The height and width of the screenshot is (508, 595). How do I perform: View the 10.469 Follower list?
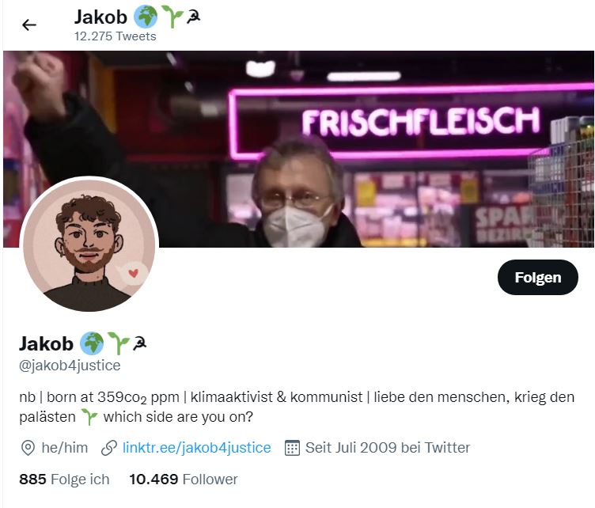click(x=184, y=480)
